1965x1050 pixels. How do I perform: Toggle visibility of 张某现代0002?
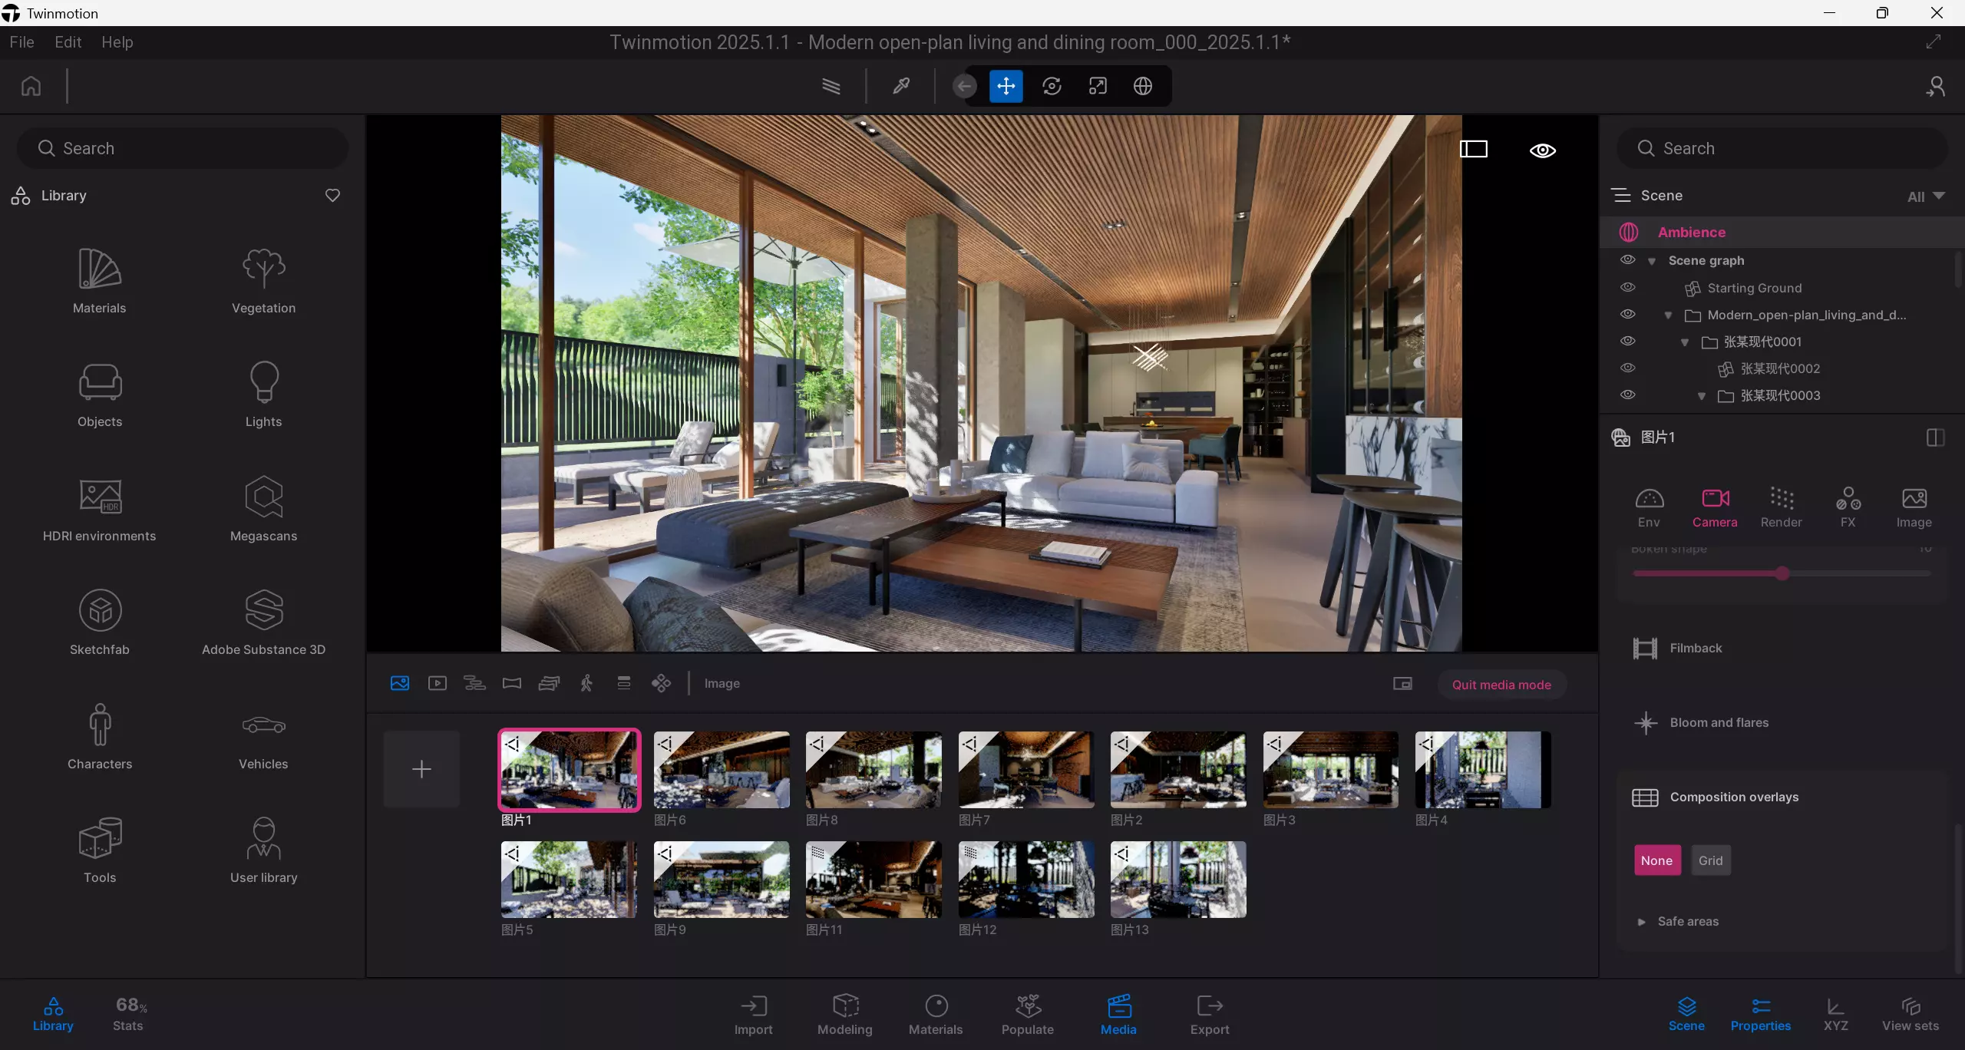coord(1627,368)
